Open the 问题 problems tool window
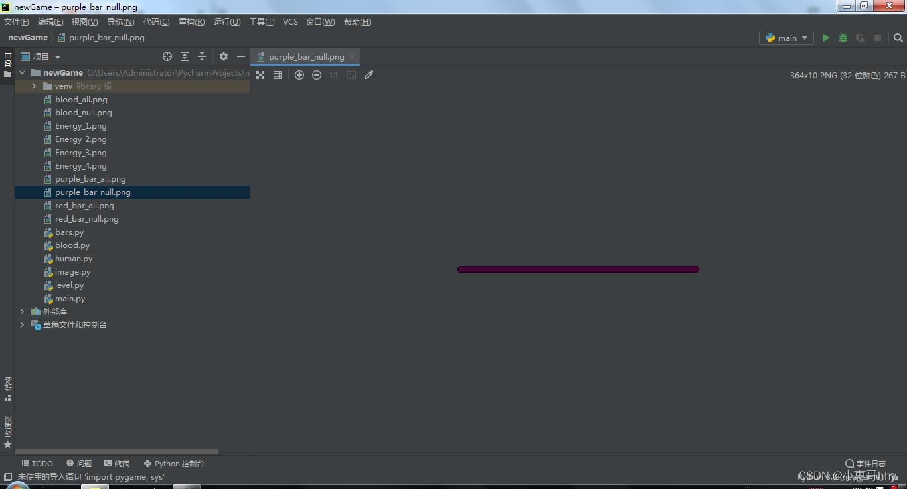Screen dimensions: 907x489 pyautogui.click(x=79, y=464)
